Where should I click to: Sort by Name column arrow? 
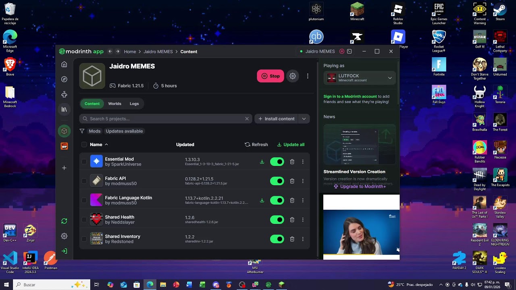(106, 145)
